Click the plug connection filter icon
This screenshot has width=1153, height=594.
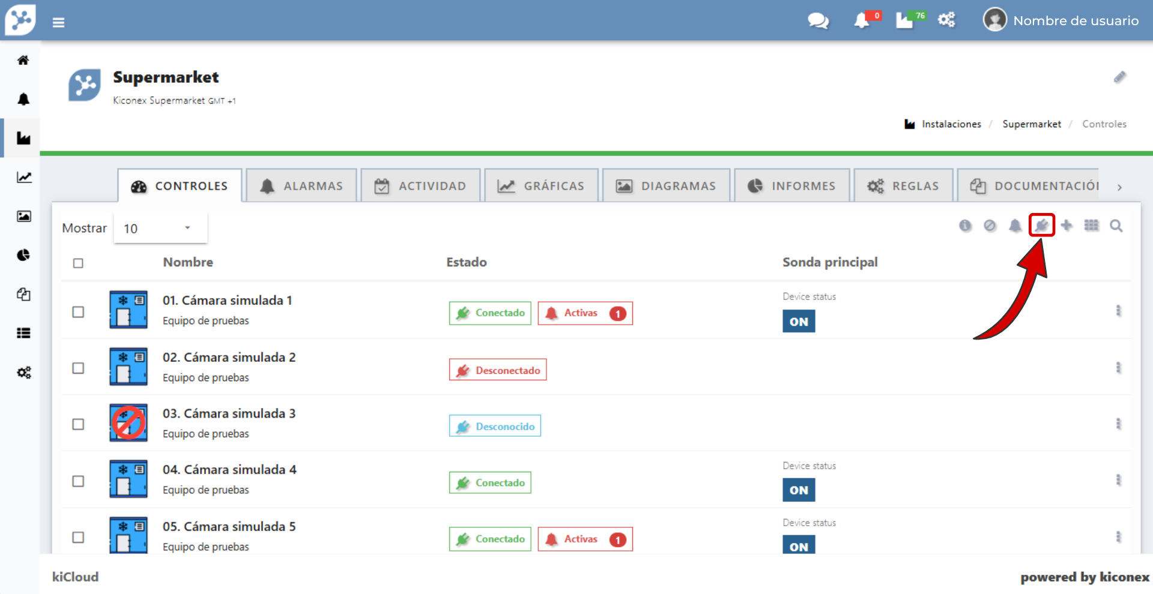click(x=1041, y=226)
